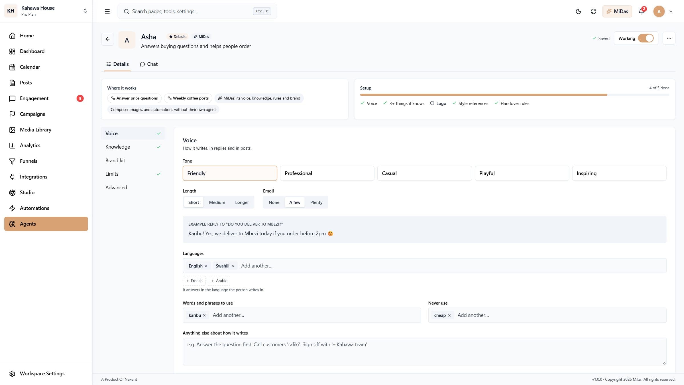Click the Anything else about how it writes textarea
The image size is (684, 385).
(424, 351)
